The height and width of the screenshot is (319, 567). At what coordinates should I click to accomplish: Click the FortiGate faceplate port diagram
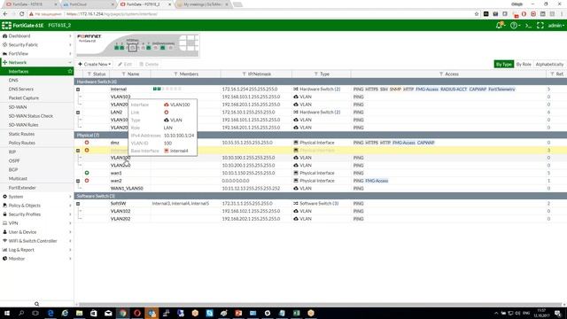tap(137, 45)
